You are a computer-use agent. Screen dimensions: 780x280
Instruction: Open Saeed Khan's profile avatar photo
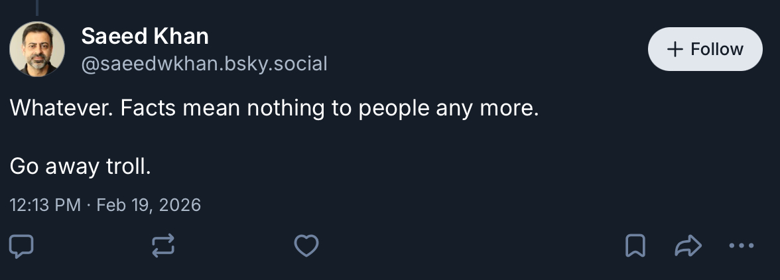tap(37, 49)
